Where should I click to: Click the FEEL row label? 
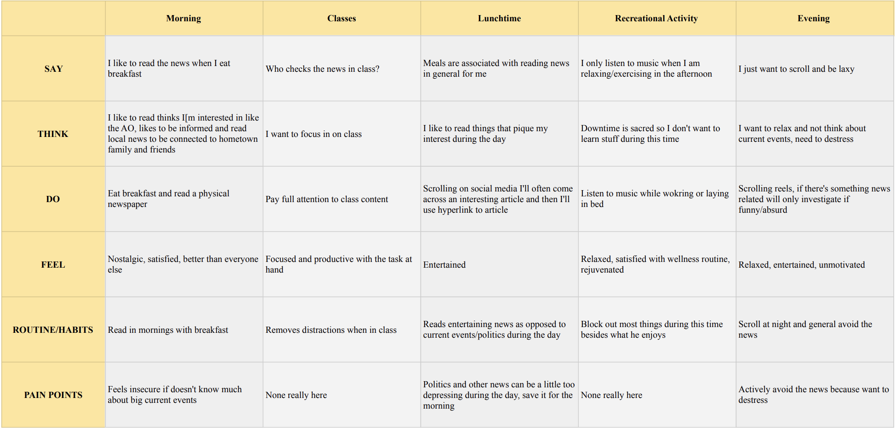(53, 265)
